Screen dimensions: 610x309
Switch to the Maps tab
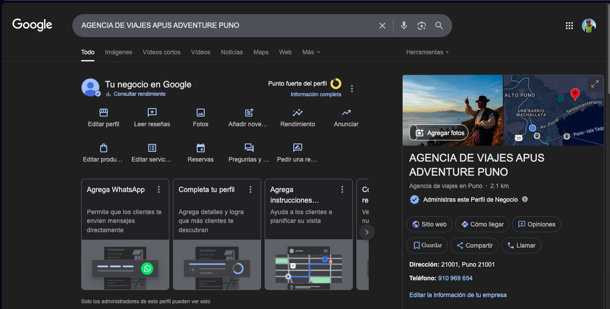click(x=261, y=52)
